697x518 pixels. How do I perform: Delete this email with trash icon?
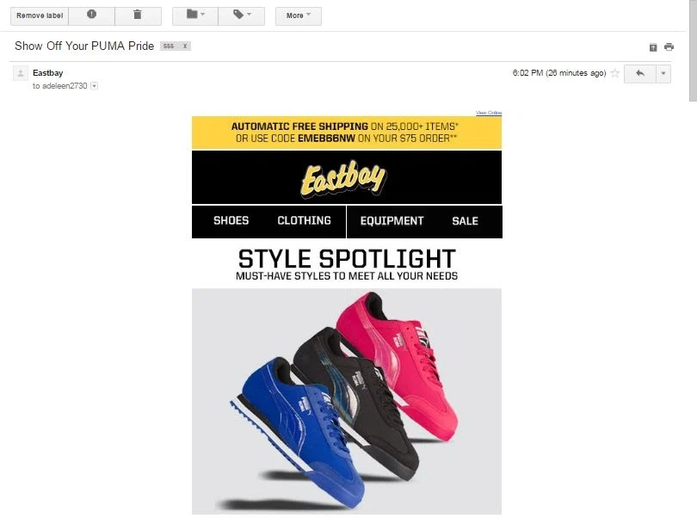138,15
